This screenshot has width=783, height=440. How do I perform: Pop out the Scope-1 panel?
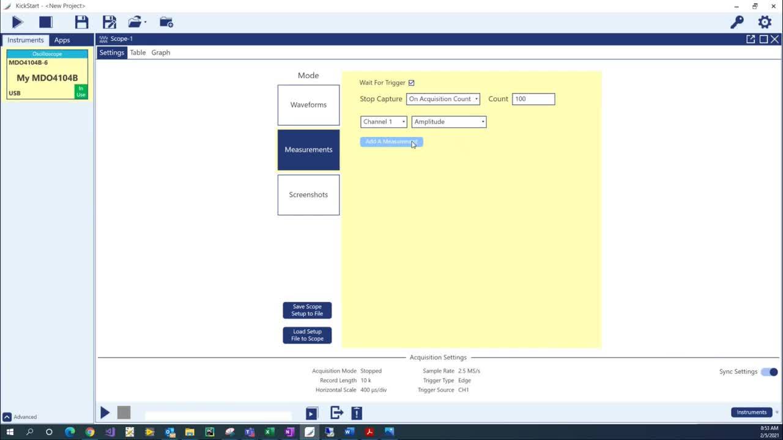click(x=751, y=39)
